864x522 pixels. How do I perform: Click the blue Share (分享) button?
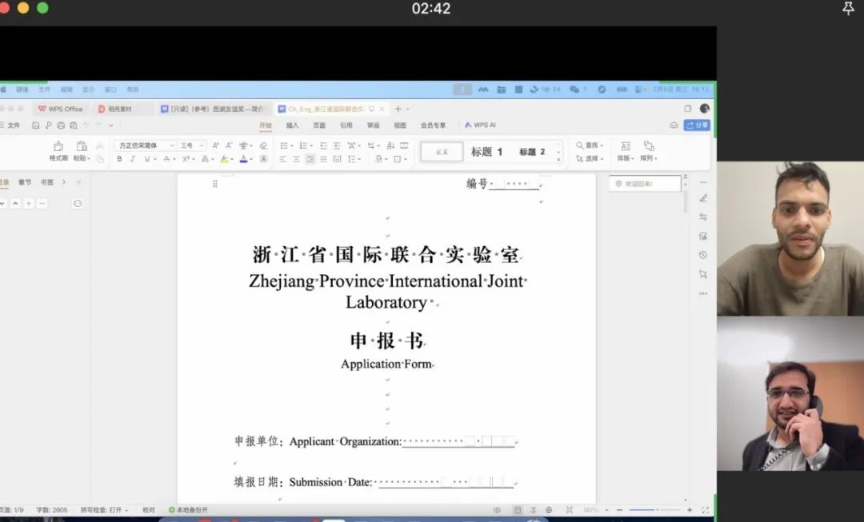(697, 126)
